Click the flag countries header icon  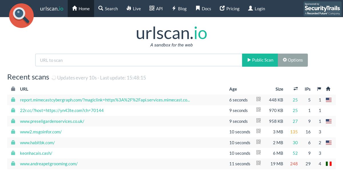pyautogui.click(x=319, y=89)
